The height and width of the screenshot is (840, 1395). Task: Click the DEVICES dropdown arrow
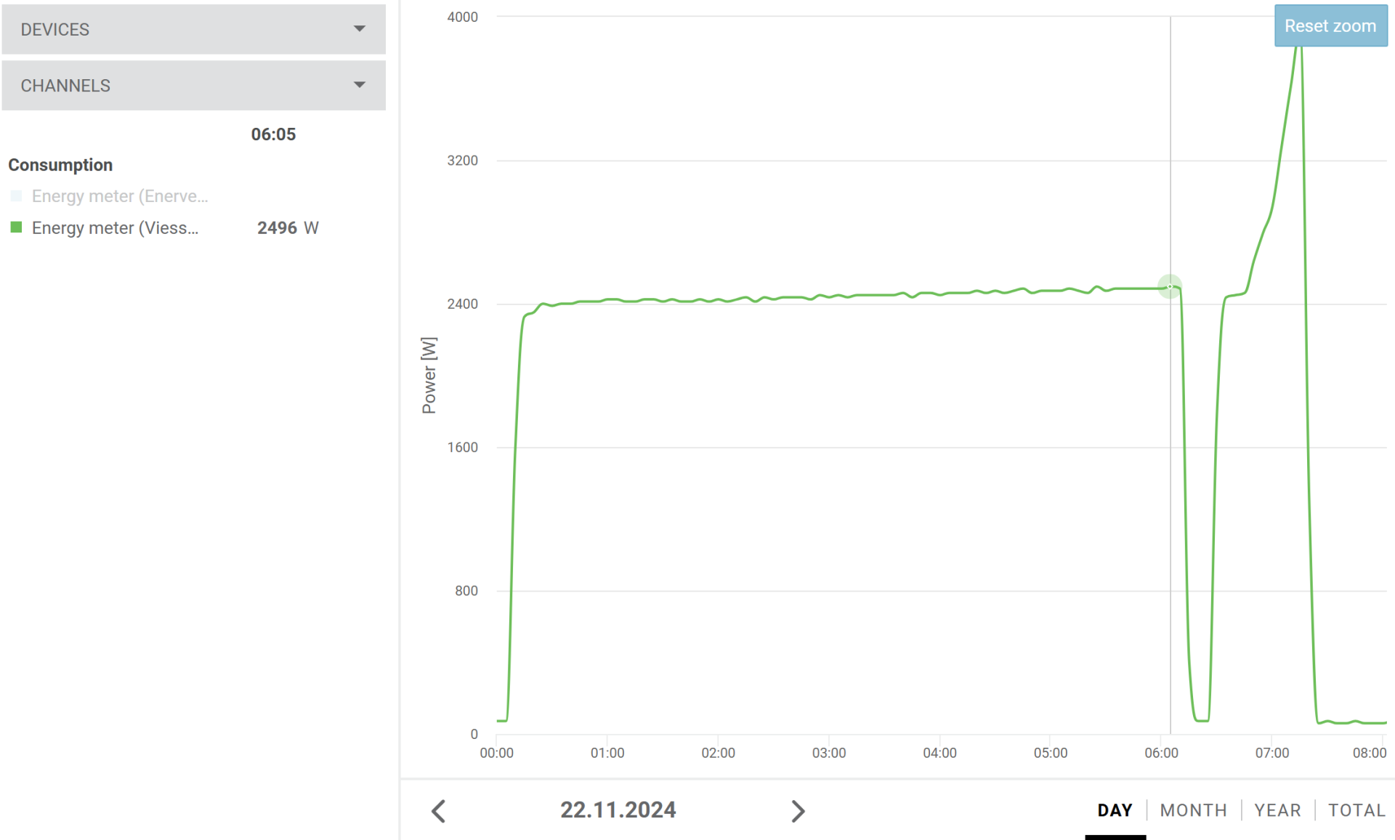(x=359, y=29)
